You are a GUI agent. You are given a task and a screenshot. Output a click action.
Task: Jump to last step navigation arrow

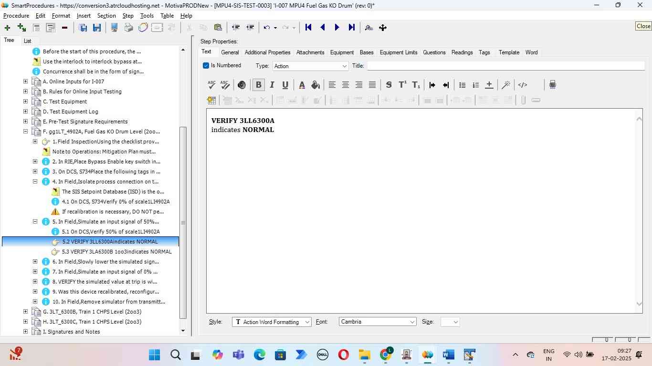(351, 28)
